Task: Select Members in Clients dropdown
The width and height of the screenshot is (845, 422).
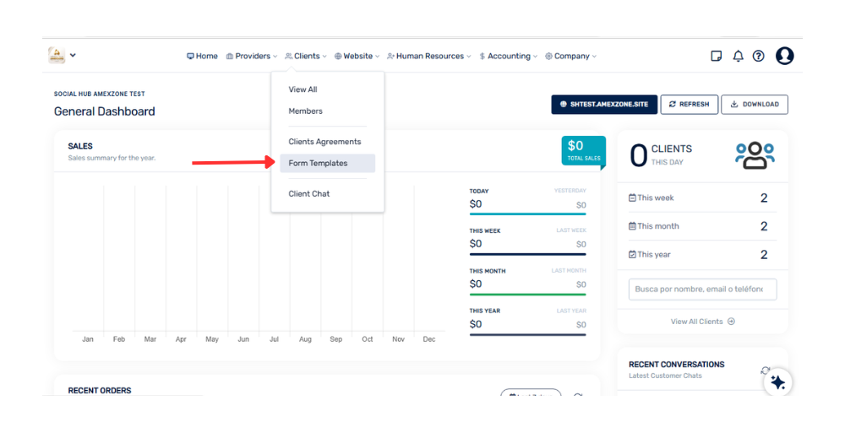Action: click(x=306, y=111)
